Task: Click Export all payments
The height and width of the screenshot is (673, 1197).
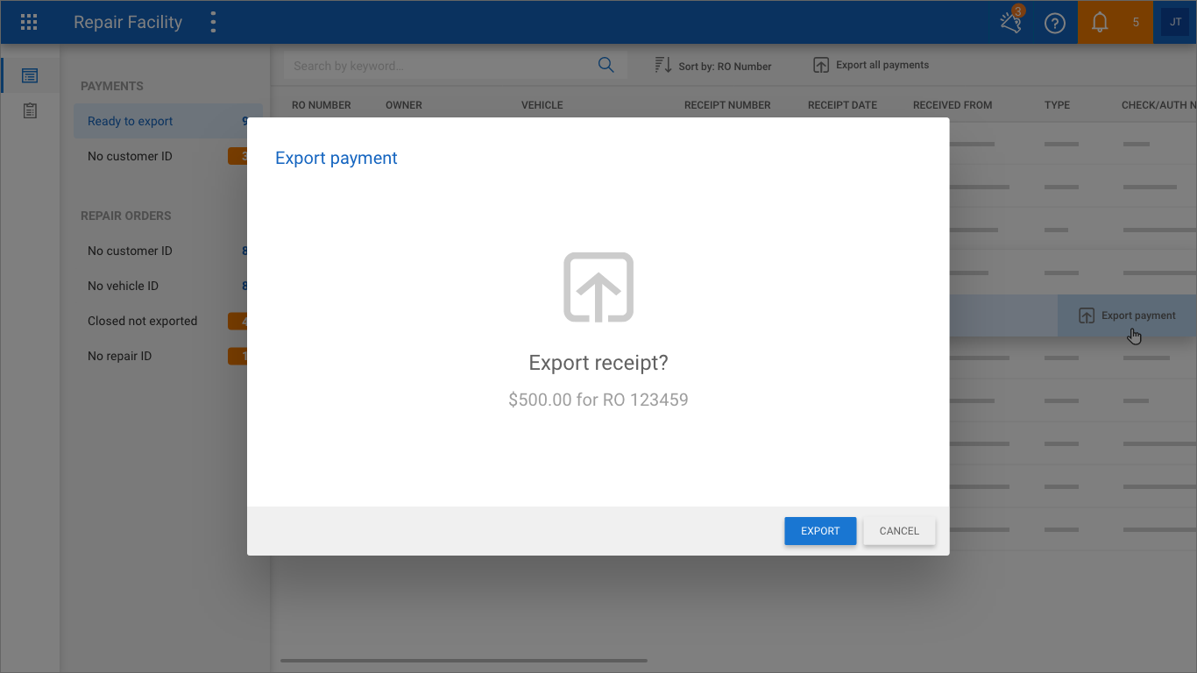Action: click(871, 65)
